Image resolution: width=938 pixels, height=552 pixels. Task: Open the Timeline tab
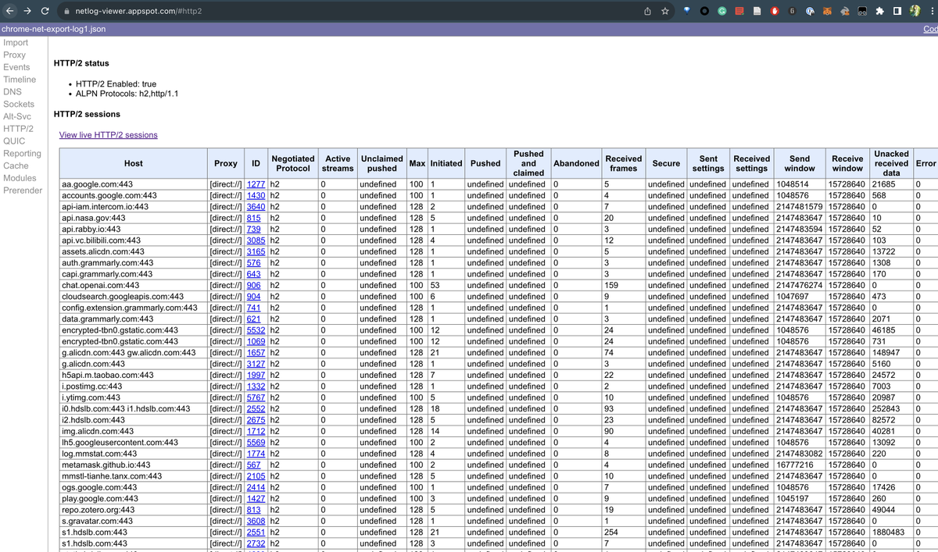(x=20, y=80)
